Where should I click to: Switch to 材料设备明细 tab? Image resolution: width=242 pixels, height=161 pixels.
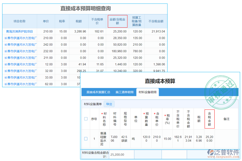point(147,92)
